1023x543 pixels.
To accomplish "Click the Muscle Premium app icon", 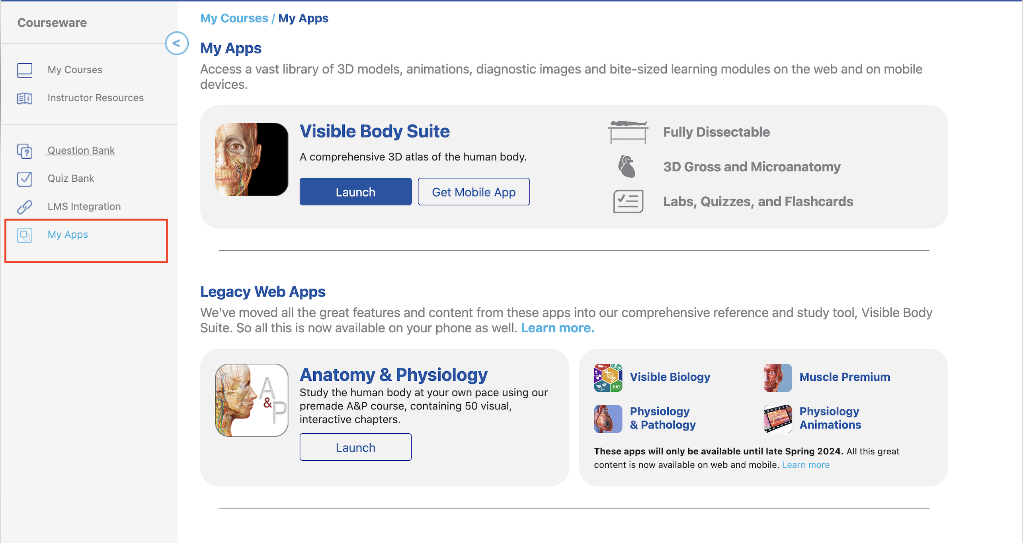I will coord(777,378).
